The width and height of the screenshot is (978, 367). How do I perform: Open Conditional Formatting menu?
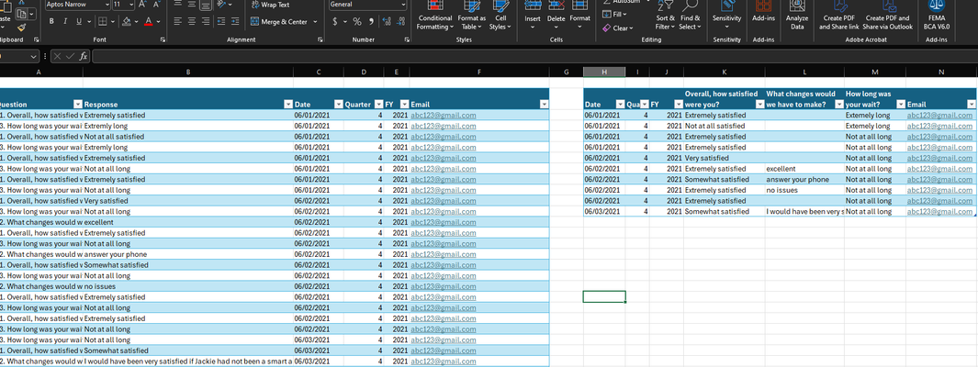[x=434, y=17]
